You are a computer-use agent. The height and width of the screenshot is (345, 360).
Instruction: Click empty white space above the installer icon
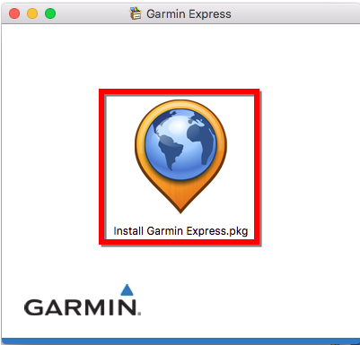click(180, 56)
